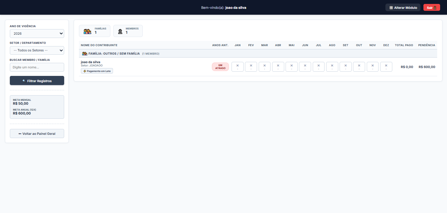Screen dimensions: 447x213
Task: Click the Famílias count card
Action: (95, 31)
